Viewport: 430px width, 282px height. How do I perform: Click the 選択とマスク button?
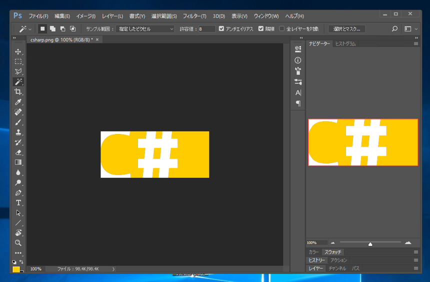(x=346, y=29)
